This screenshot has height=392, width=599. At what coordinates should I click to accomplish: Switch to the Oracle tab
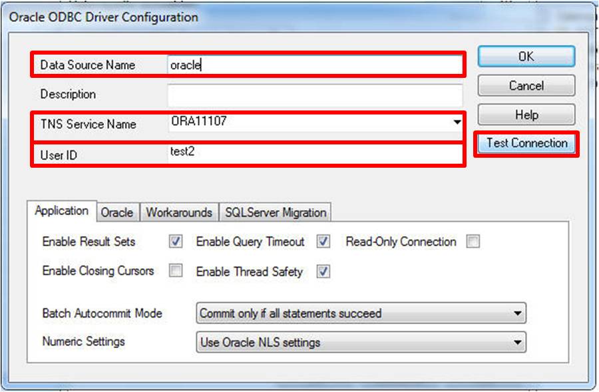[x=117, y=212]
